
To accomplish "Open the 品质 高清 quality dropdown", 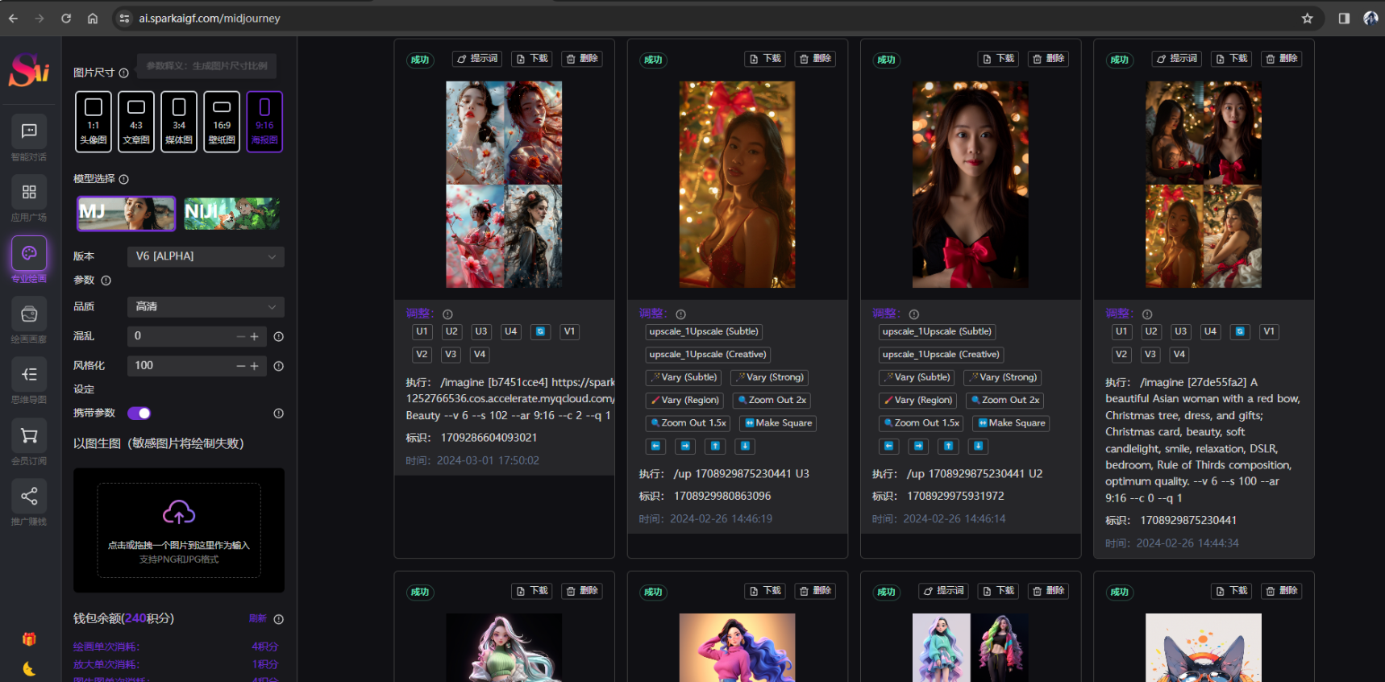I will [x=206, y=307].
